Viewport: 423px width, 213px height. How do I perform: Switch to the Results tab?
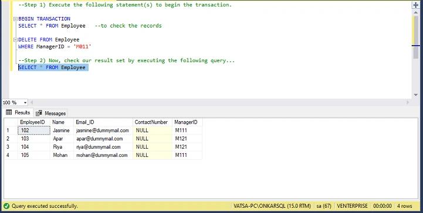pyautogui.click(x=18, y=112)
